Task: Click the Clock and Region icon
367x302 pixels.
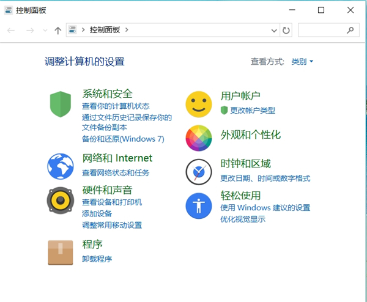Action: tap(199, 172)
